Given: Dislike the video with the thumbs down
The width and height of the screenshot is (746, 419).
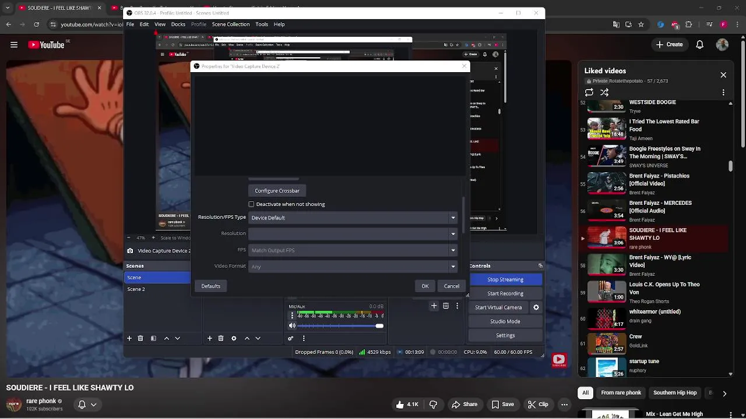Looking at the screenshot, I should (434, 404).
